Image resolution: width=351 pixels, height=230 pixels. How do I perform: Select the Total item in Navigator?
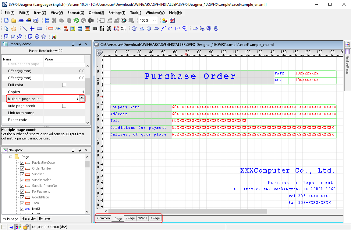click(36, 203)
